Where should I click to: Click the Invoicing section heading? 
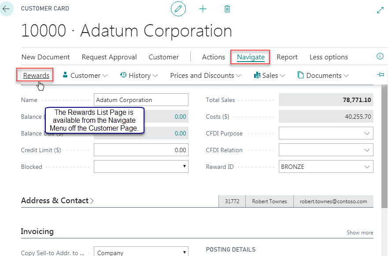pos(37,231)
